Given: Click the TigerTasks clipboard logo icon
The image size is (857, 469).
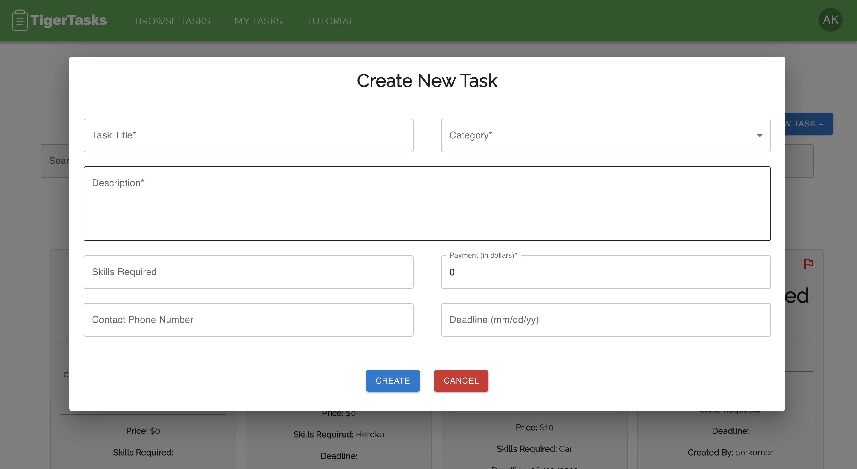Looking at the screenshot, I should 20,20.
